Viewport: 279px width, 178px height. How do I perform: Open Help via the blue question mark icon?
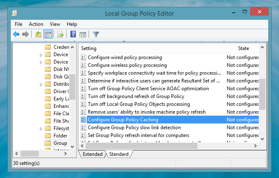(73, 34)
